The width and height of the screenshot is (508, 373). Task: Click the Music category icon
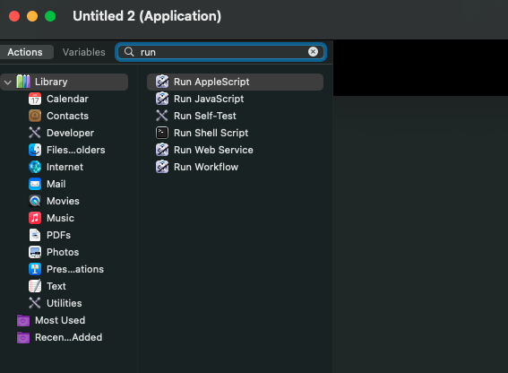35,218
